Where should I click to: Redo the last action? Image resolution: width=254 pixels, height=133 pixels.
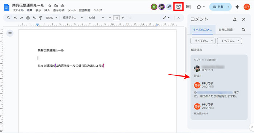(x=21, y=18)
